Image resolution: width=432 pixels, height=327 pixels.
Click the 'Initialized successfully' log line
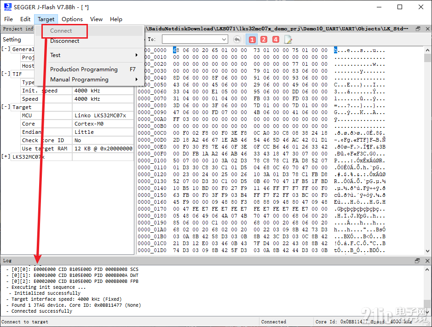tap(47, 293)
